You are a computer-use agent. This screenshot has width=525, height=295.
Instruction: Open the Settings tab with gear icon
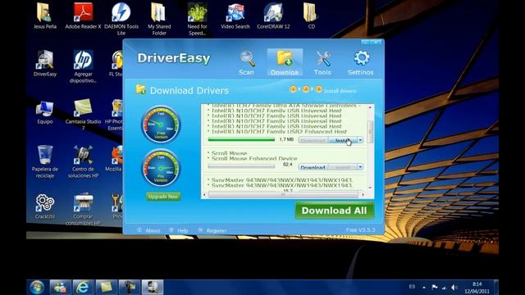click(361, 62)
